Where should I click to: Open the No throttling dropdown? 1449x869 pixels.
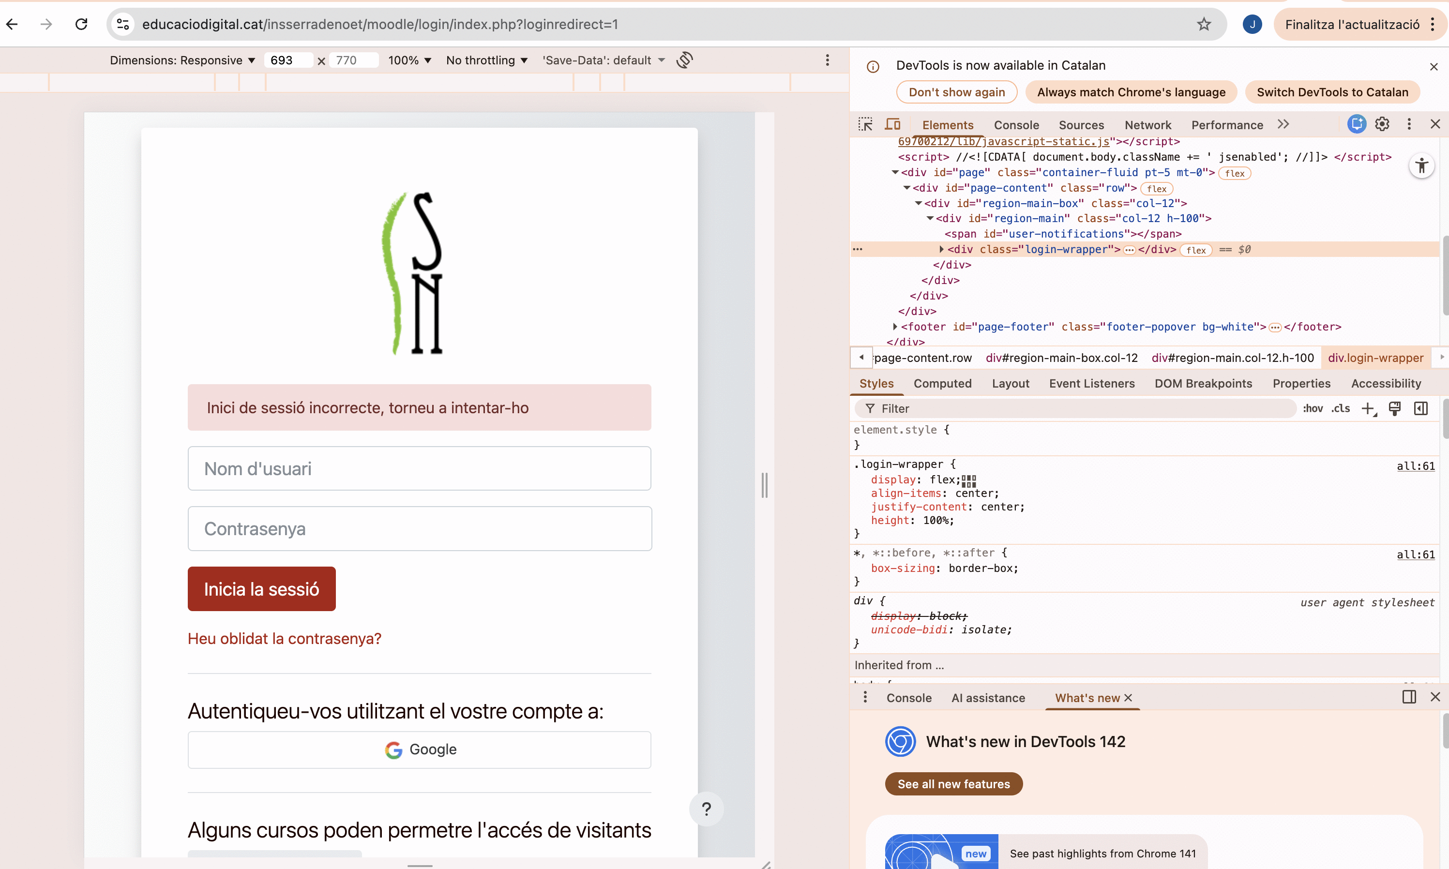[x=486, y=60]
